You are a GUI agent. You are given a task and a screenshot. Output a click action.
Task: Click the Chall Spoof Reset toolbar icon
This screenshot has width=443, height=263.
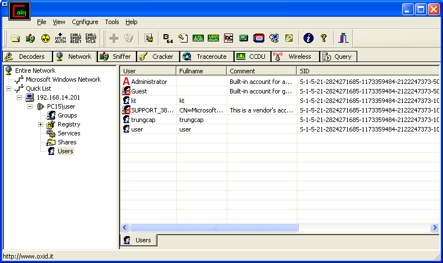pos(76,38)
